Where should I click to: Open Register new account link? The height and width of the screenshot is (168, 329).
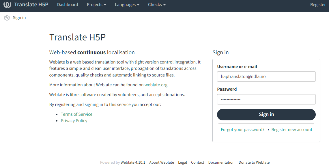pos(292,130)
